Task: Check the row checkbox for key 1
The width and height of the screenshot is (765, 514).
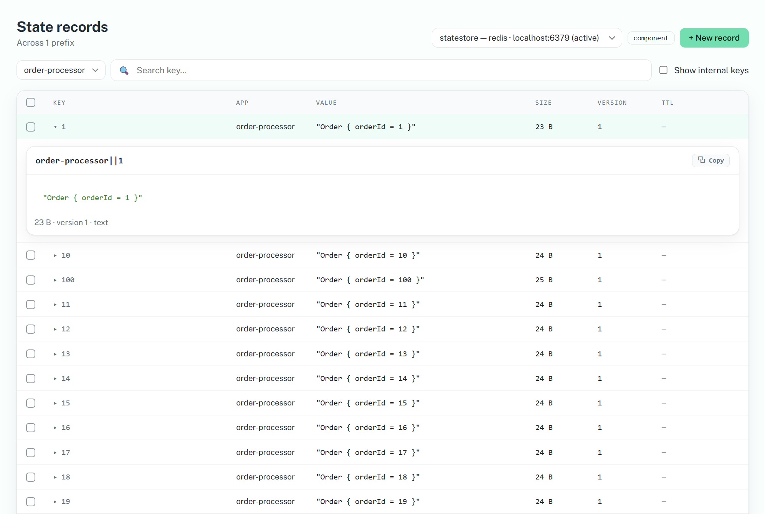Action: click(x=31, y=127)
